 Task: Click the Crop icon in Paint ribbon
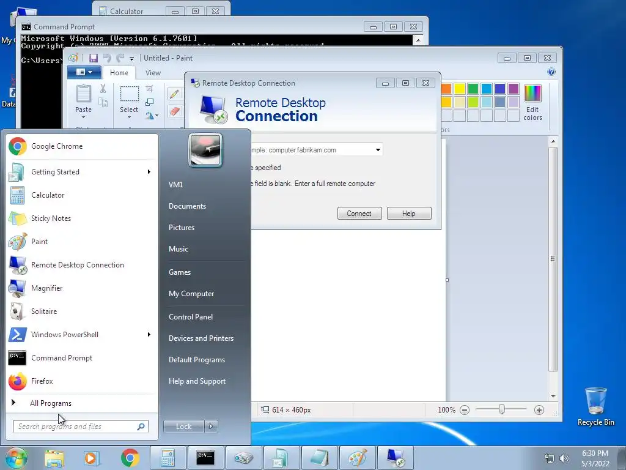click(x=149, y=88)
